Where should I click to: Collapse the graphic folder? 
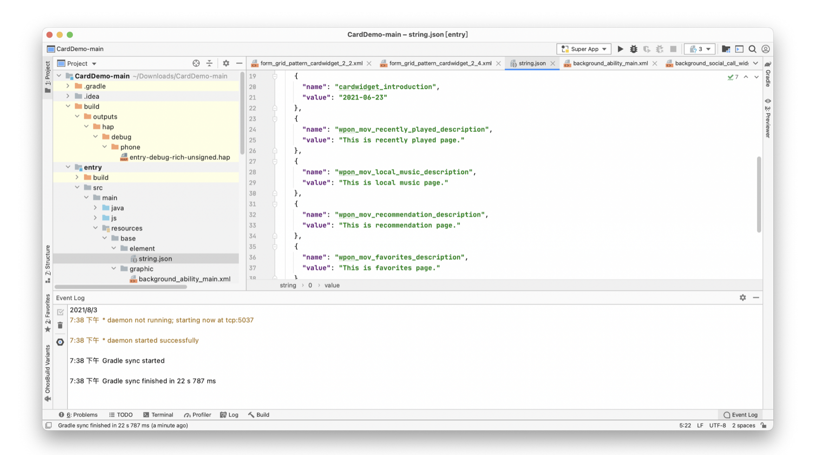click(114, 268)
